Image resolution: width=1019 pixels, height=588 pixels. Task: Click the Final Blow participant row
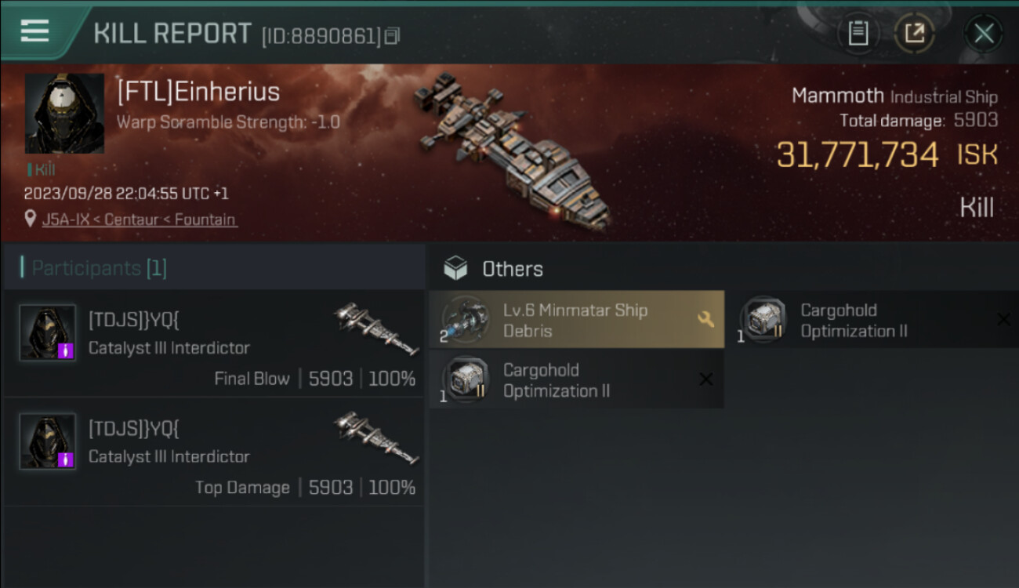click(x=213, y=343)
